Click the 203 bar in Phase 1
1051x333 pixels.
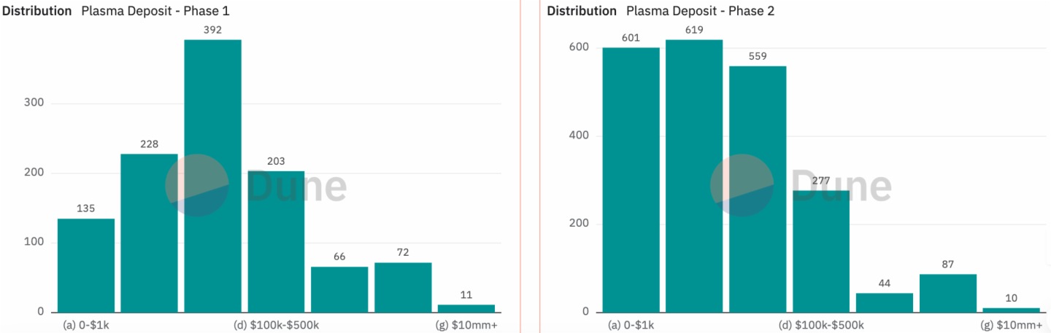coord(276,241)
